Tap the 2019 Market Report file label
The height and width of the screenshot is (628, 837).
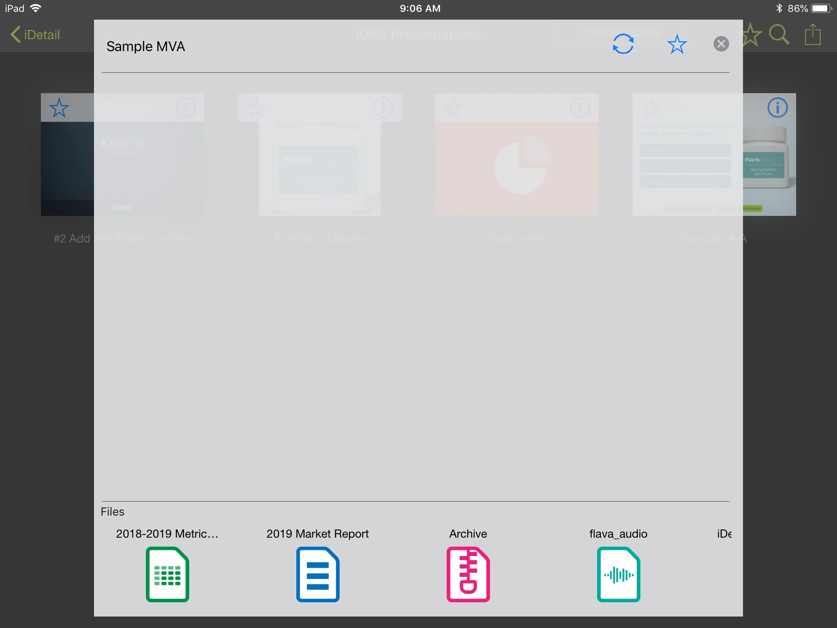[318, 534]
